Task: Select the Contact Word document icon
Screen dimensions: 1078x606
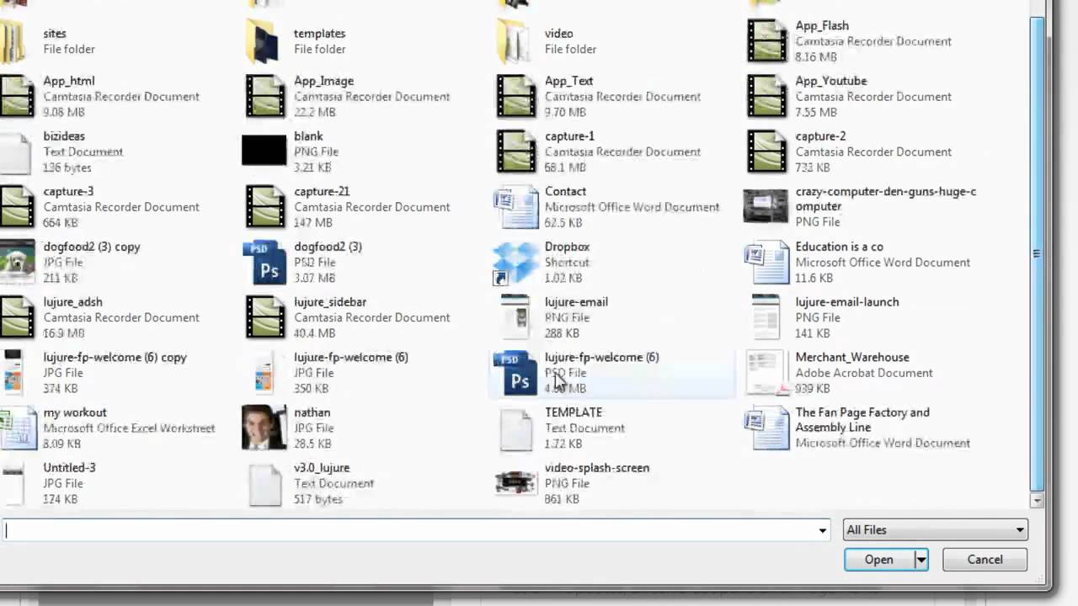Action: point(515,207)
